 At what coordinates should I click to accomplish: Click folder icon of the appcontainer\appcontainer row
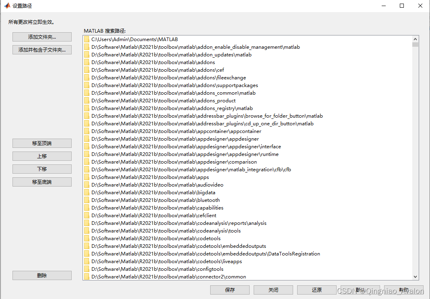click(x=87, y=131)
